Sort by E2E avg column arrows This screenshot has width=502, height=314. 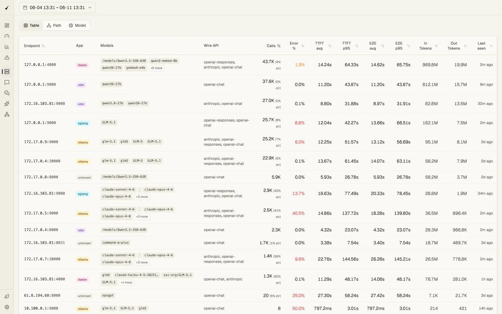click(x=383, y=46)
